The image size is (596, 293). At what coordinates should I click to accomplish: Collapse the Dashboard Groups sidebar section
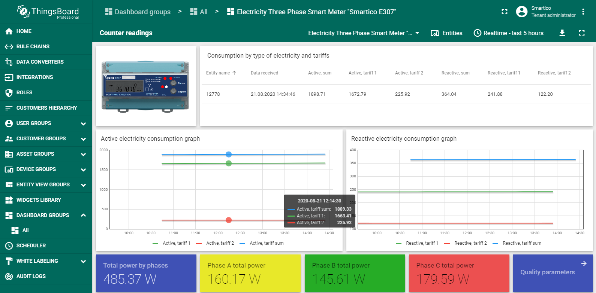click(83, 215)
